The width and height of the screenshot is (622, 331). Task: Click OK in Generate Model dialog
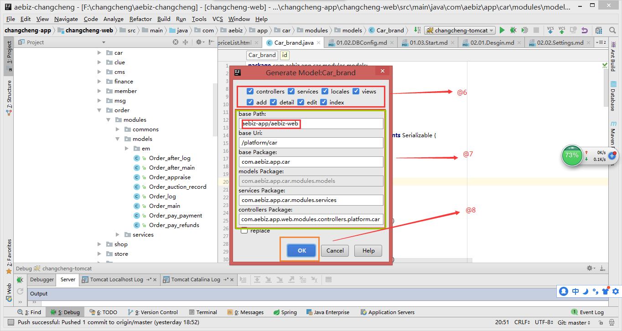click(x=301, y=250)
